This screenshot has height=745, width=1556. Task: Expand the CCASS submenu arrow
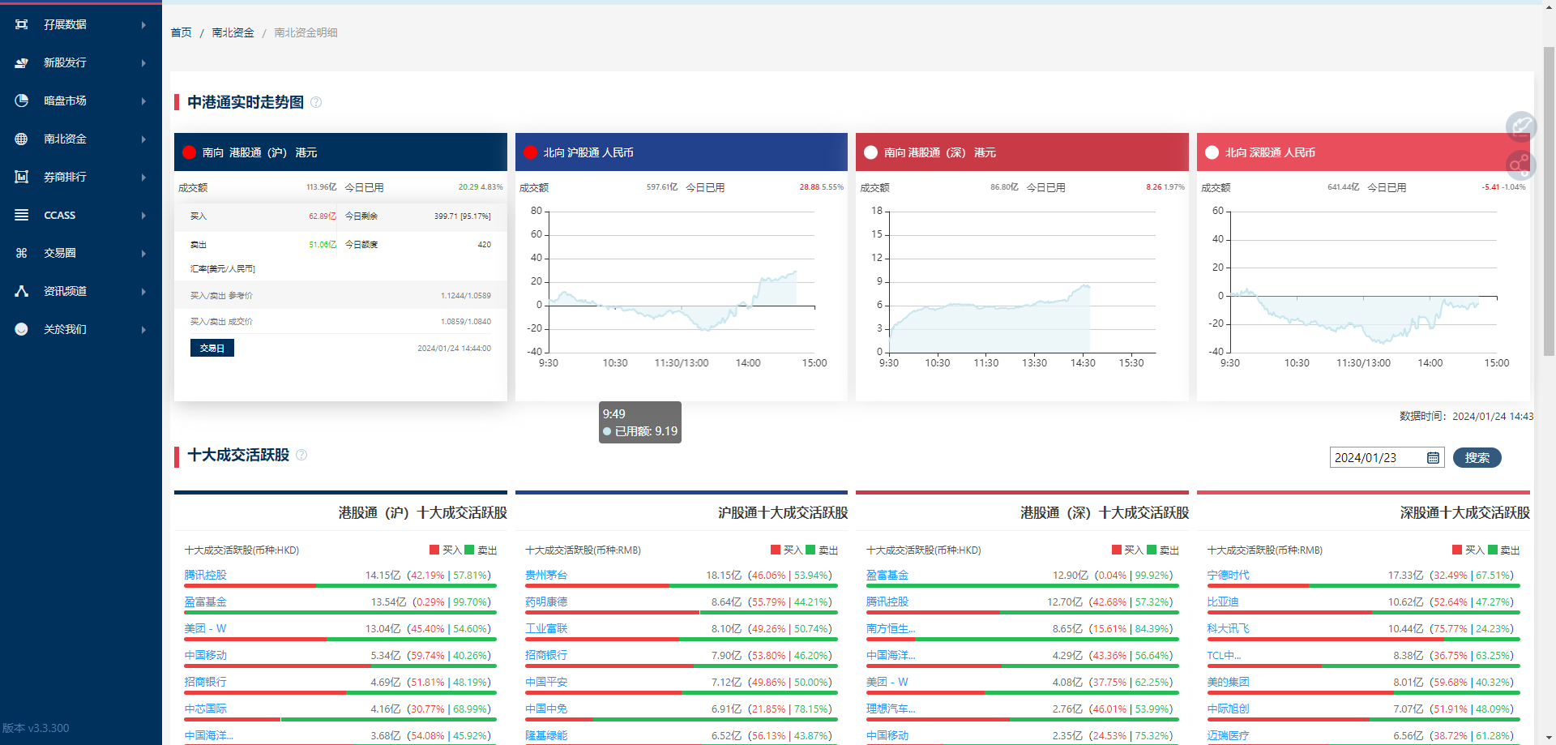click(x=143, y=215)
